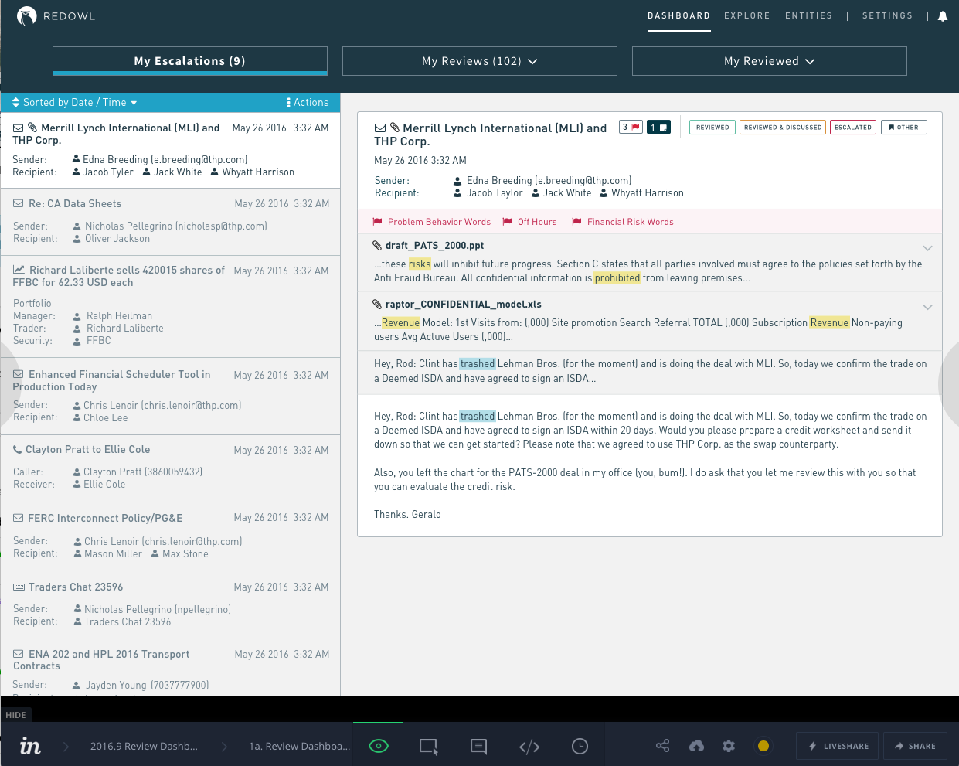This screenshot has width=959, height=766.
Task: Go to the EXPLORE nav item
Action: point(747,15)
